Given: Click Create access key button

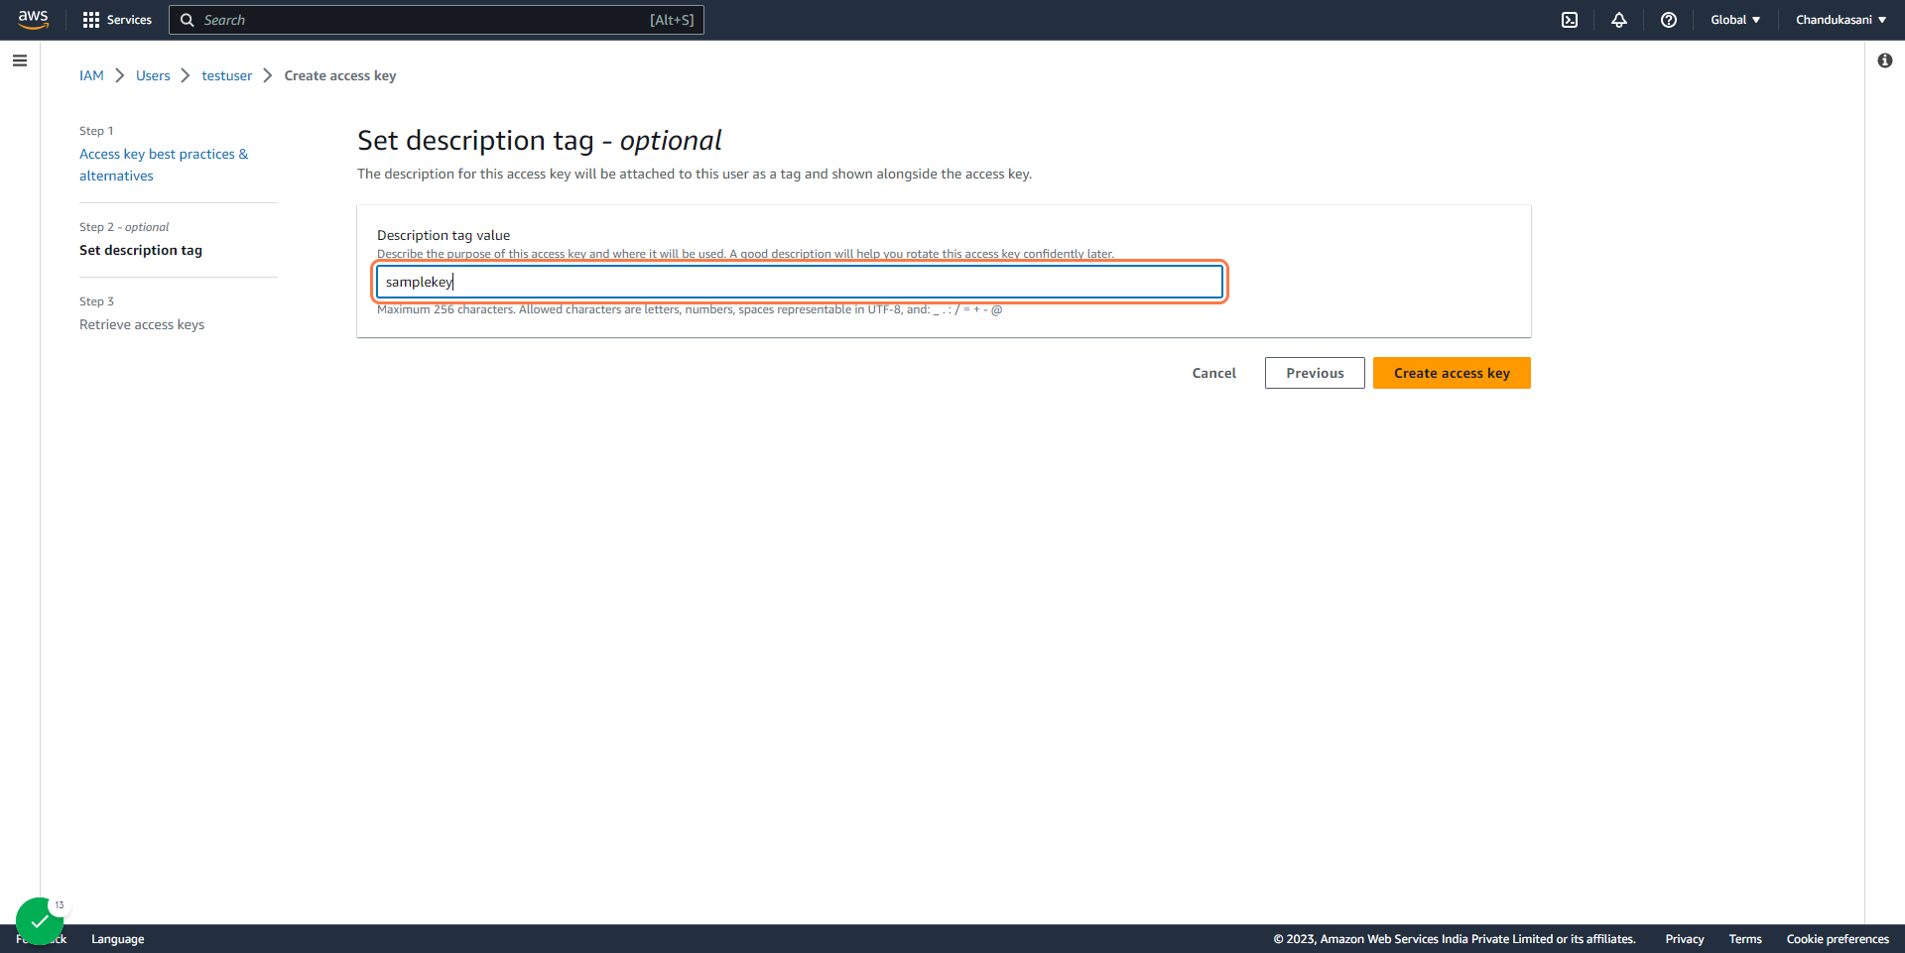Looking at the screenshot, I should pos(1452,373).
